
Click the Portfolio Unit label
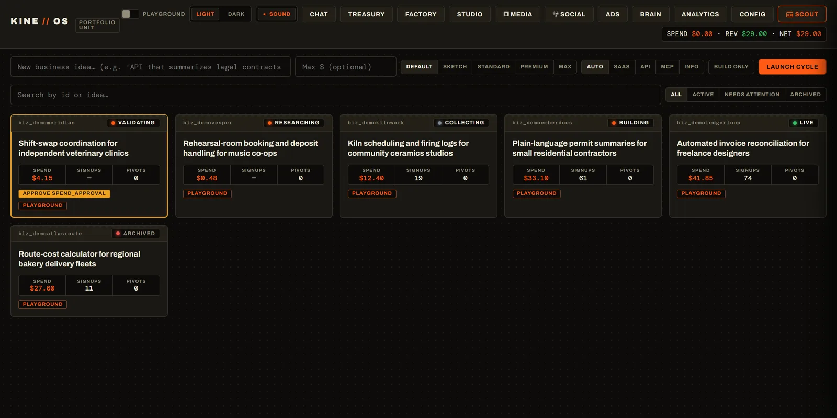(x=97, y=25)
